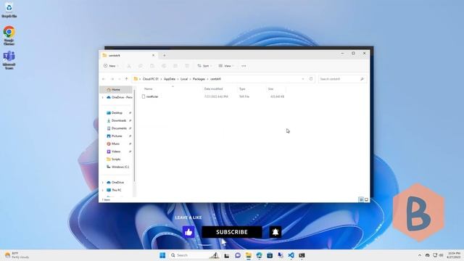Open the taskbar clock and date
Image resolution: width=464 pixels, height=261 pixels.
454,255
